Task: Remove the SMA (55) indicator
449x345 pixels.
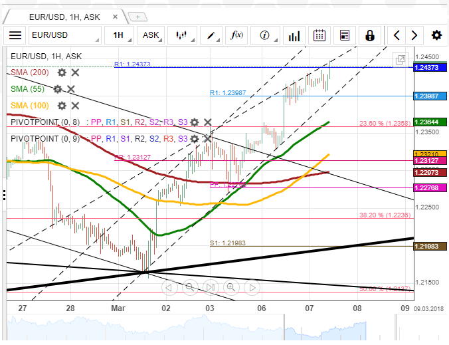Action: pos(70,89)
